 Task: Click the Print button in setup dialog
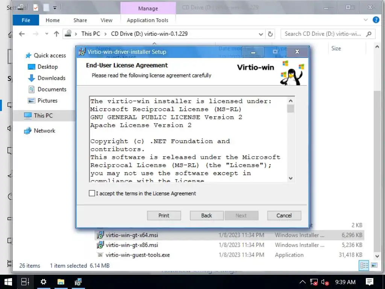tap(164, 216)
